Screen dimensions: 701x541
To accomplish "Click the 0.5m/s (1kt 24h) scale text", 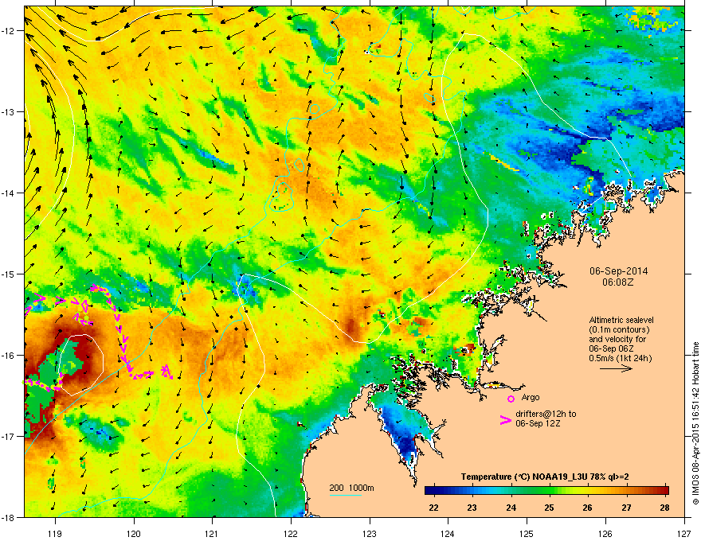I will 620,358.
